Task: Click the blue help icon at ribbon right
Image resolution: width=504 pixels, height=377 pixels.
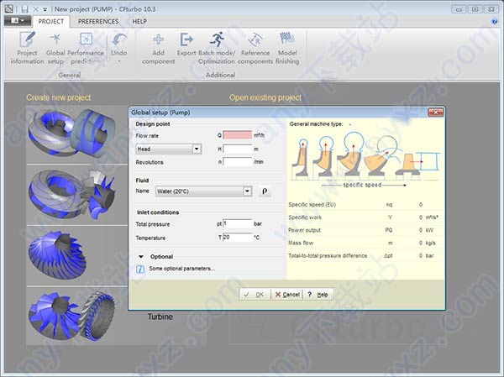Action: click(x=495, y=22)
